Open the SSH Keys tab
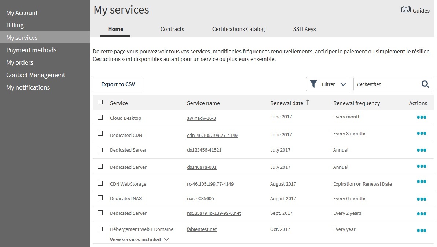The image size is (437, 247). [x=304, y=29]
